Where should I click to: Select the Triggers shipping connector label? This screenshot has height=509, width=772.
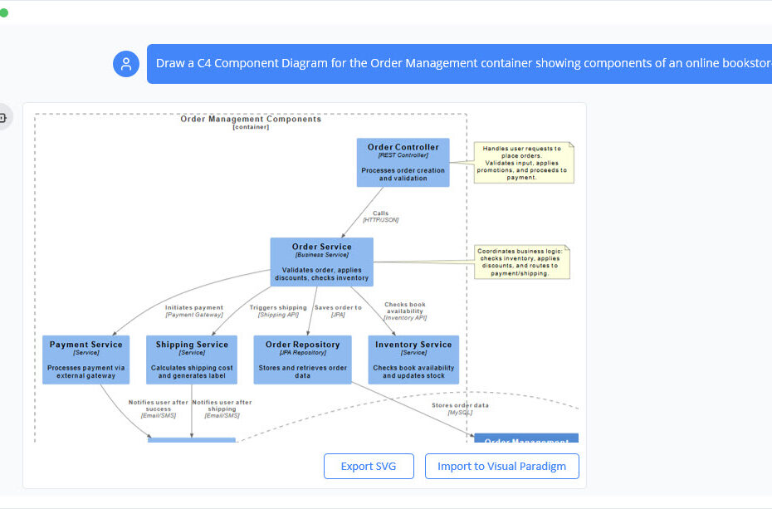(x=278, y=311)
